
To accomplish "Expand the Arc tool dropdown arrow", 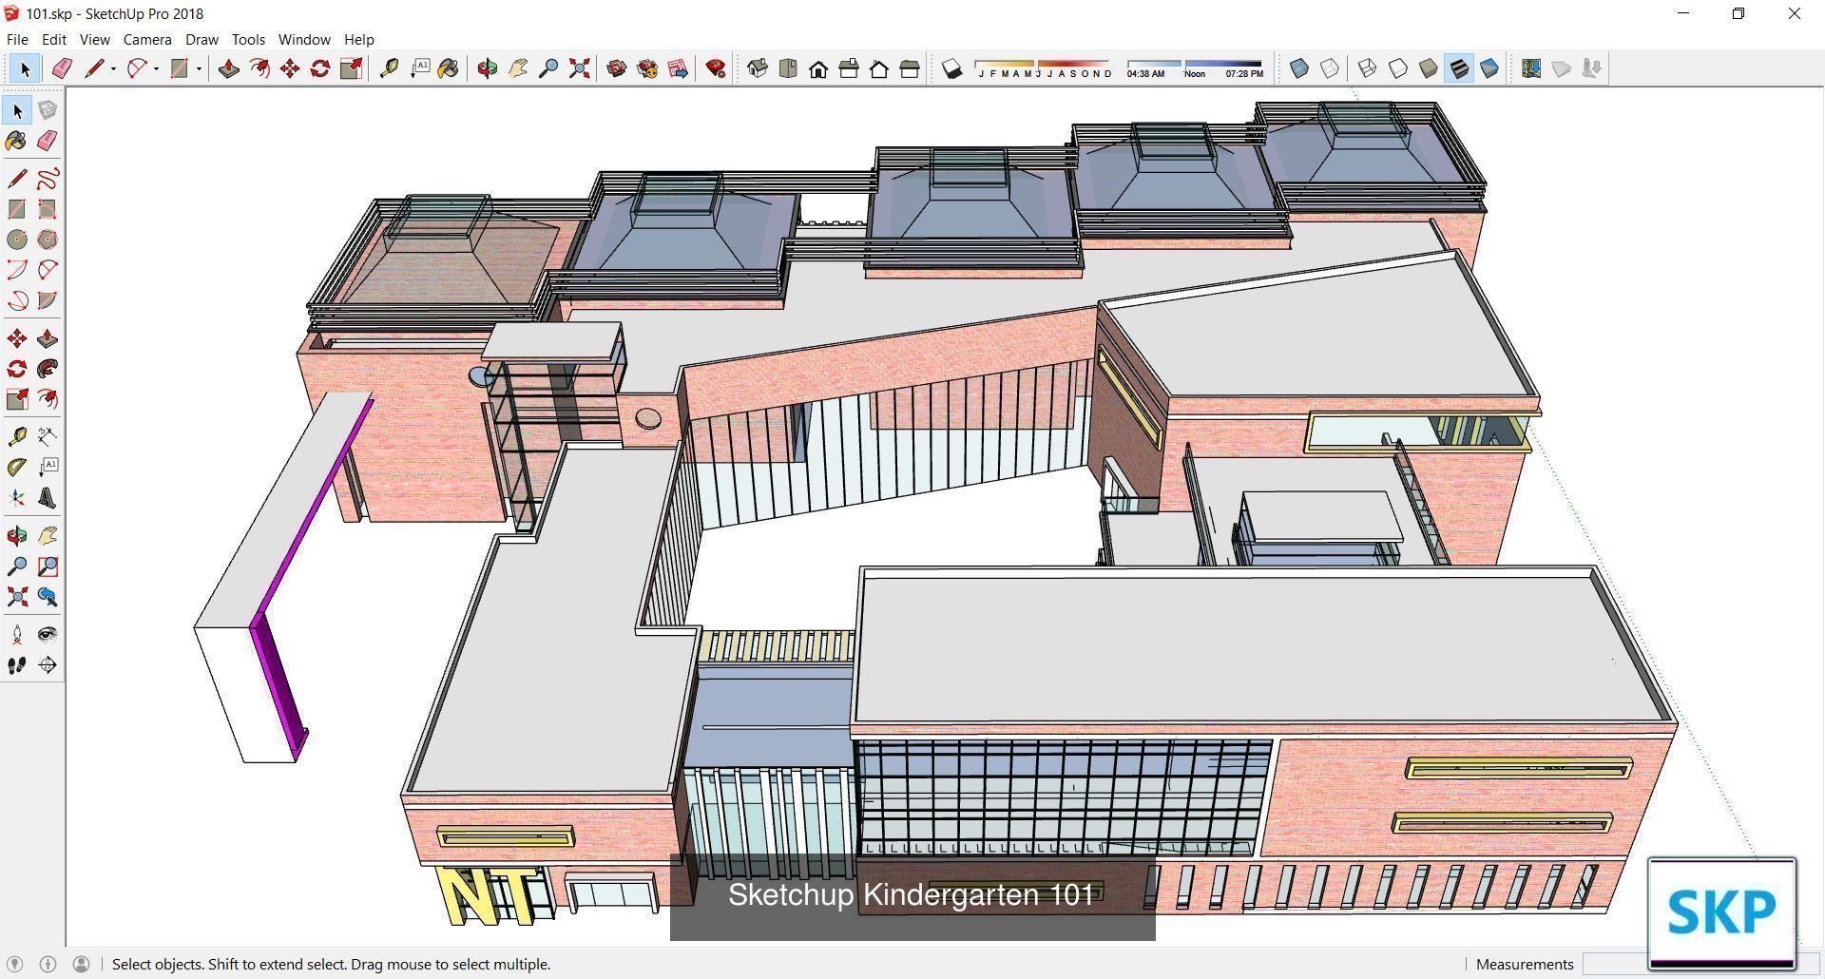I will click(156, 68).
